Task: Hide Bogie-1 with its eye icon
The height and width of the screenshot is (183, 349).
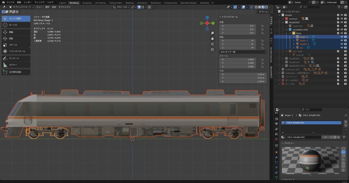Action: (x=342, y=37)
